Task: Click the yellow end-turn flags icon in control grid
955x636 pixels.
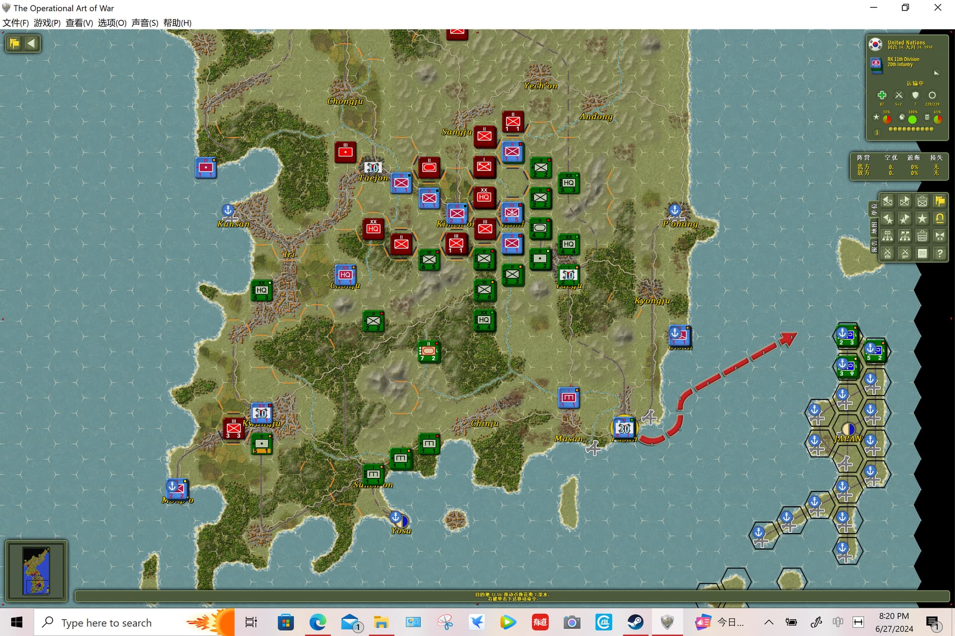Action: point(940,201)
